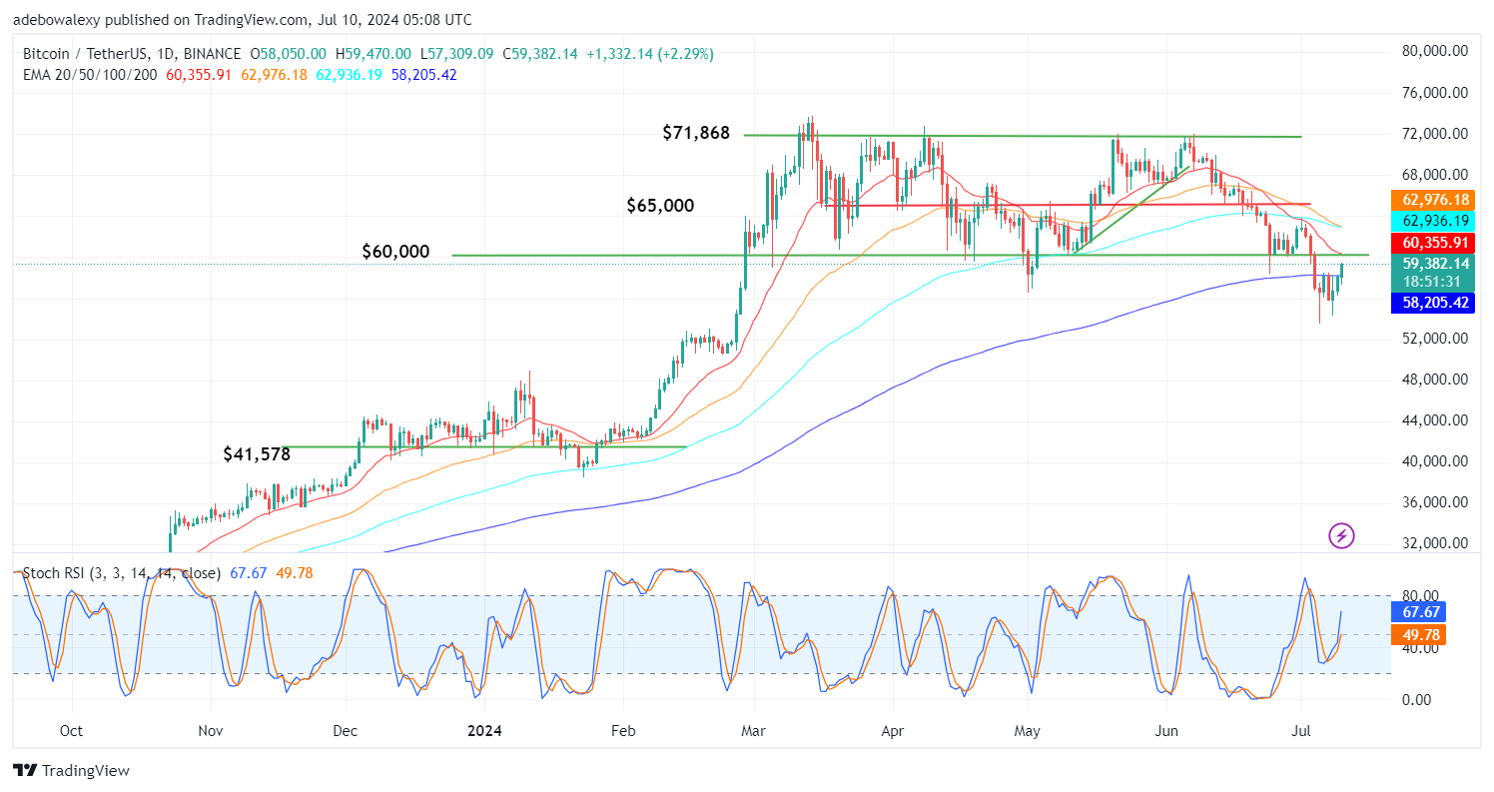Click the TradingView logo at bottom left

click(x=71, y=771)
